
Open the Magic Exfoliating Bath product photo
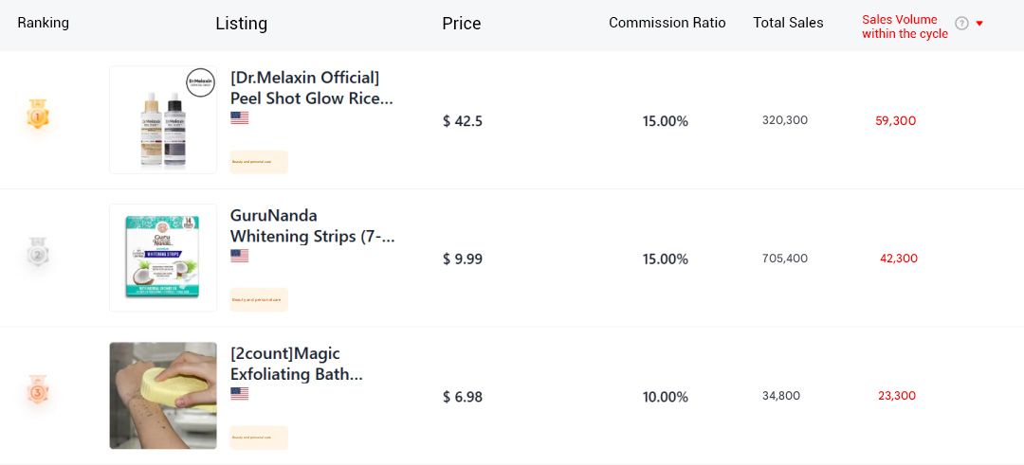[163, 396]
